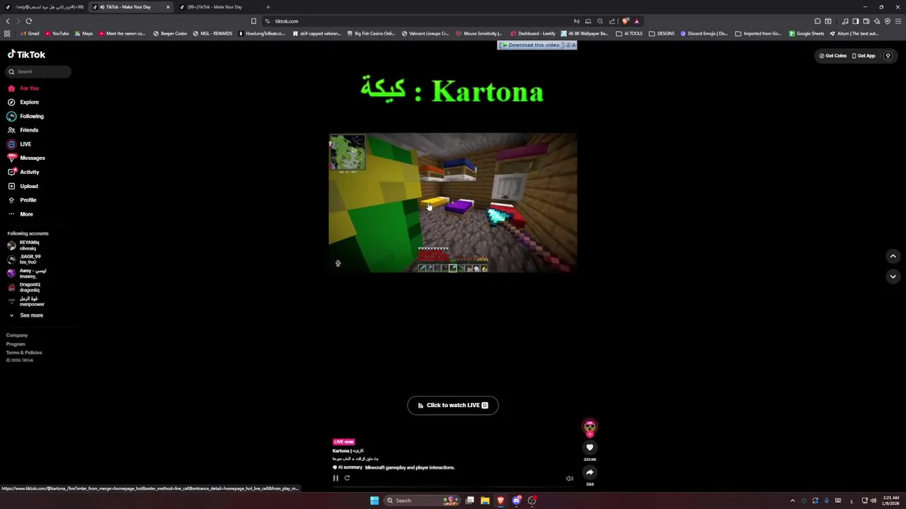Show hidden system tray icons
Image resolution: width=906 pixels, height=509 pixels.
point(792,501)
